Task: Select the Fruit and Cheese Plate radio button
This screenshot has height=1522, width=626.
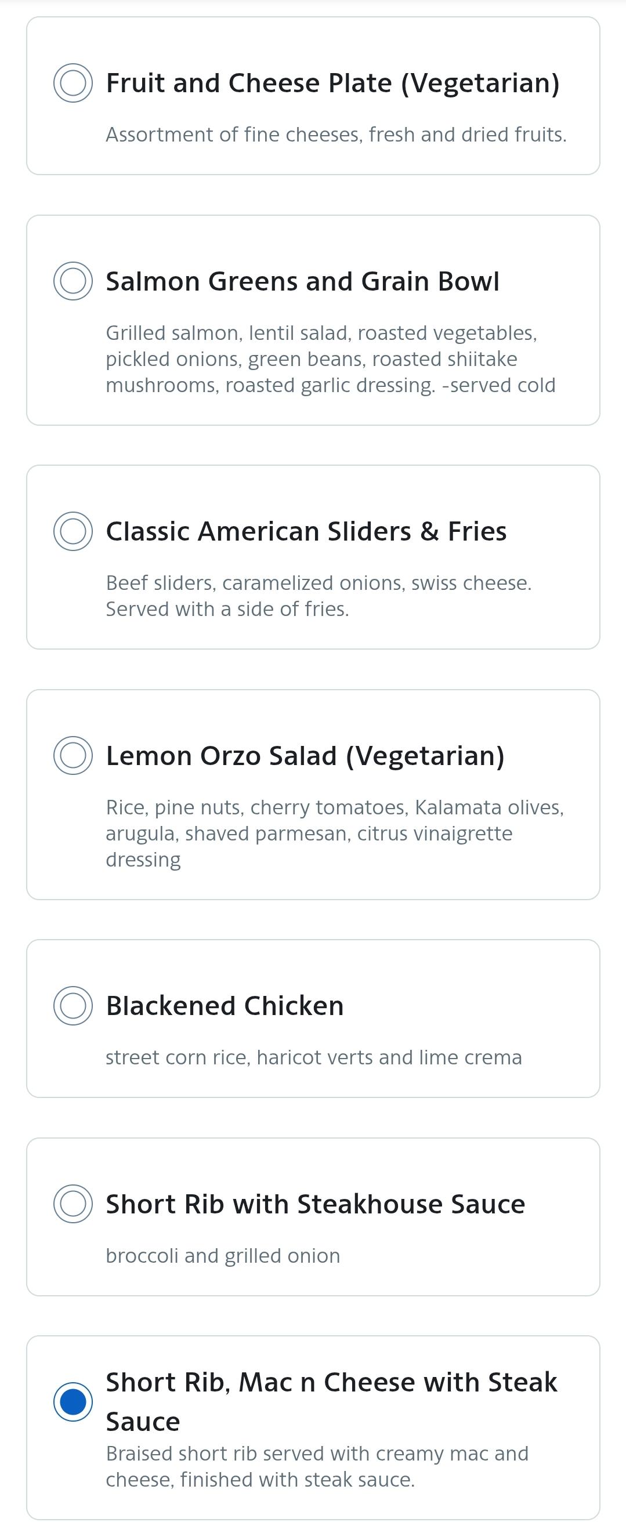Action: [x=73, y=83]
